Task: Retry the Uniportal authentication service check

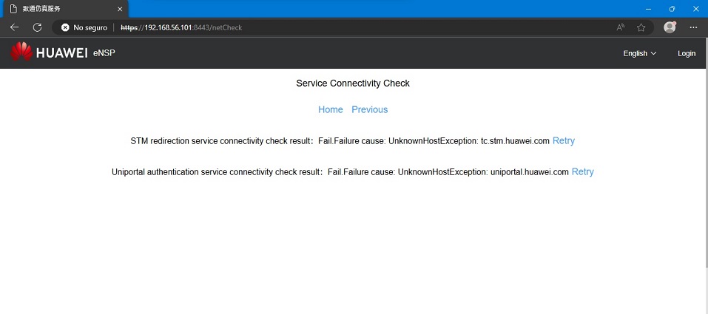Action: point(582,171)
